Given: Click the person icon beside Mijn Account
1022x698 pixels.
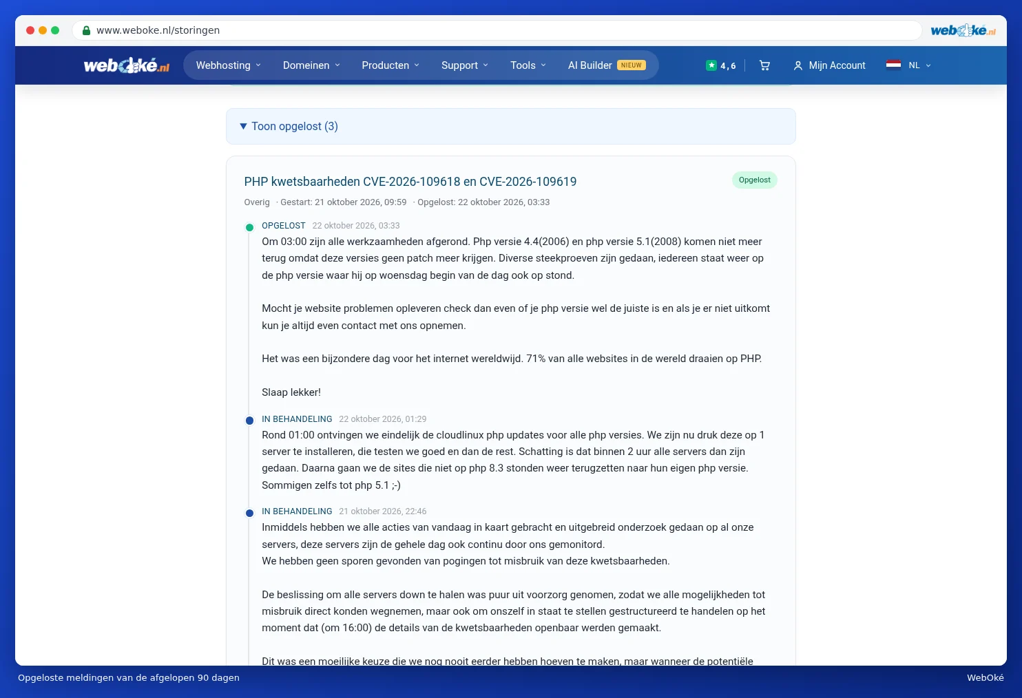Looking at the screenshot, I should coord(798,65).
